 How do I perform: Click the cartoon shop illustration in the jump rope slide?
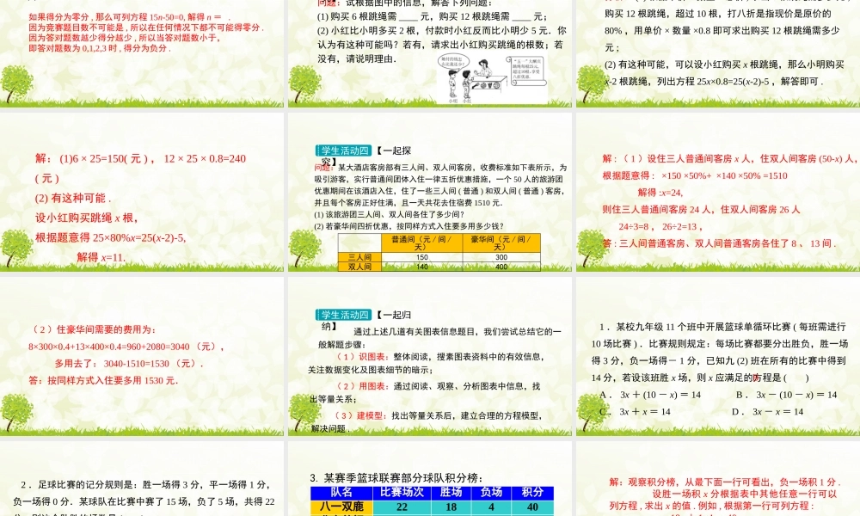[x=492, y=78]
